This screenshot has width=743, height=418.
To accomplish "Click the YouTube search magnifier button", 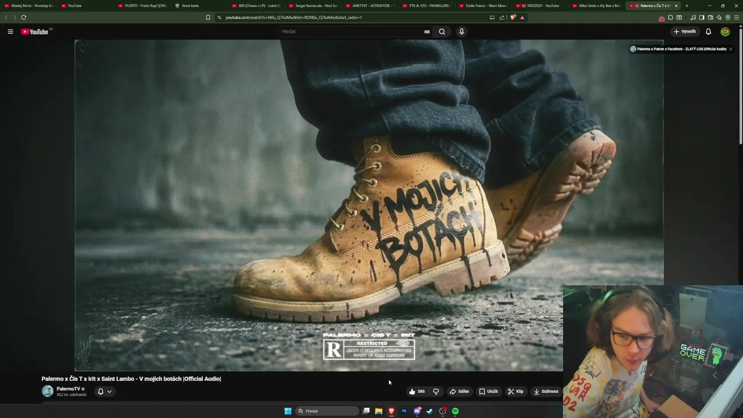I will [442, 31].
